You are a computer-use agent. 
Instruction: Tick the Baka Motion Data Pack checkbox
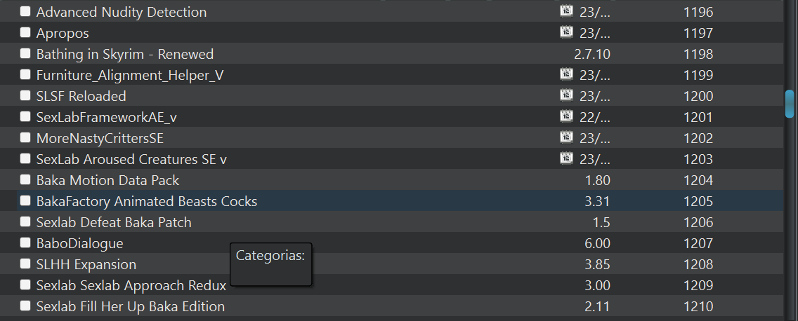click(x=25, y=180)
